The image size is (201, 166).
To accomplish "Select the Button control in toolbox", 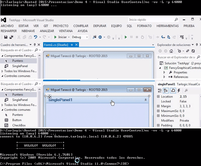I will pos(17,120).
